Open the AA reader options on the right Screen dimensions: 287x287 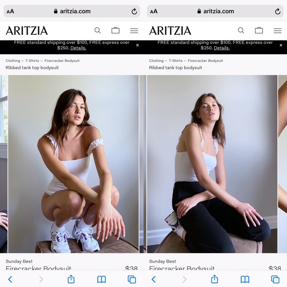point(154,11)
